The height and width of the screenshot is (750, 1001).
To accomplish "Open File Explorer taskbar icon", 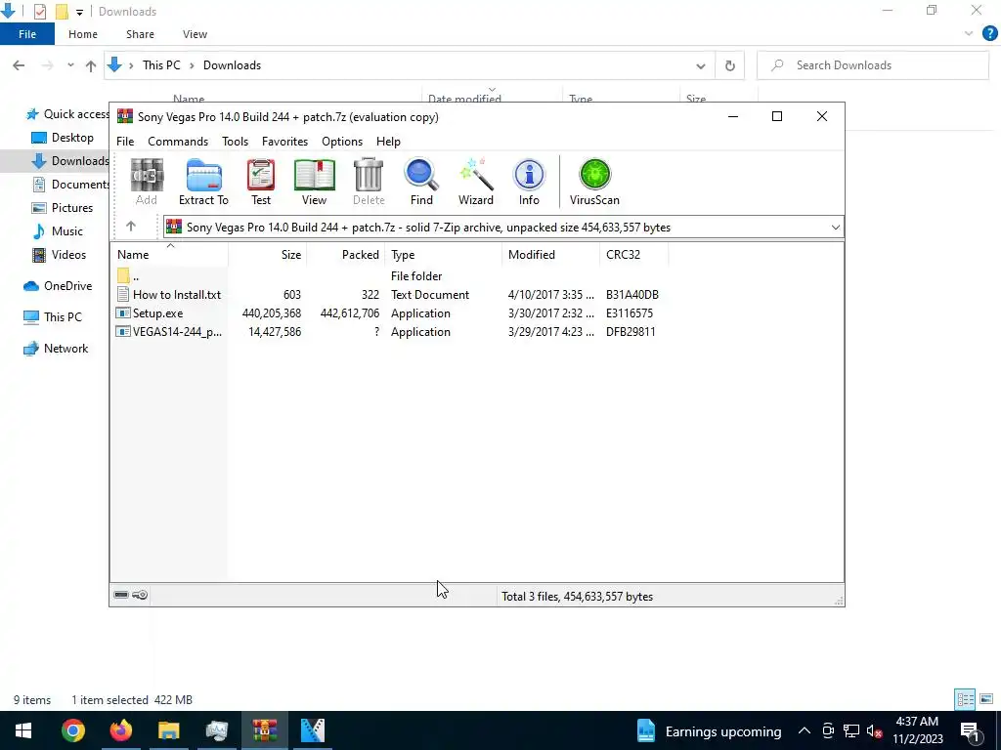I will (x=168, y=730).
